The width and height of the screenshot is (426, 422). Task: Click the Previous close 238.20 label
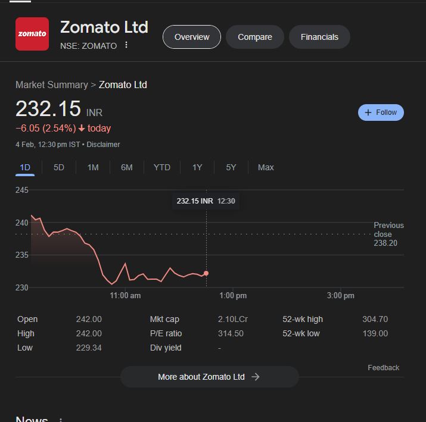click(388, 234)
